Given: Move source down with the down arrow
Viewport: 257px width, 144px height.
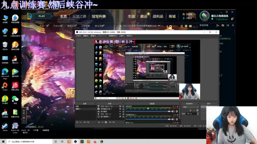Looking at the screenshot, I should (x=114, y=122).
